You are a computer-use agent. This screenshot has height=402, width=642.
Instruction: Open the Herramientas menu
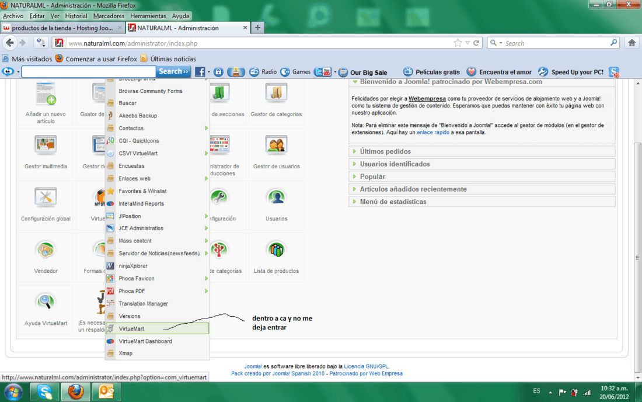pos(148,16)
